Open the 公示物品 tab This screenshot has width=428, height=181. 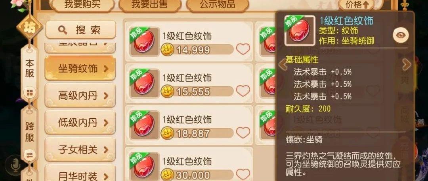tap(218, 5)
